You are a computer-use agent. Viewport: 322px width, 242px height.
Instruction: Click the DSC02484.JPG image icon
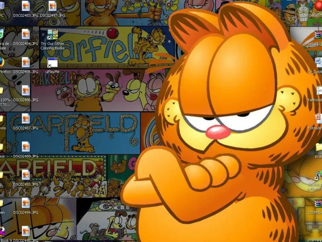point(26,34)
